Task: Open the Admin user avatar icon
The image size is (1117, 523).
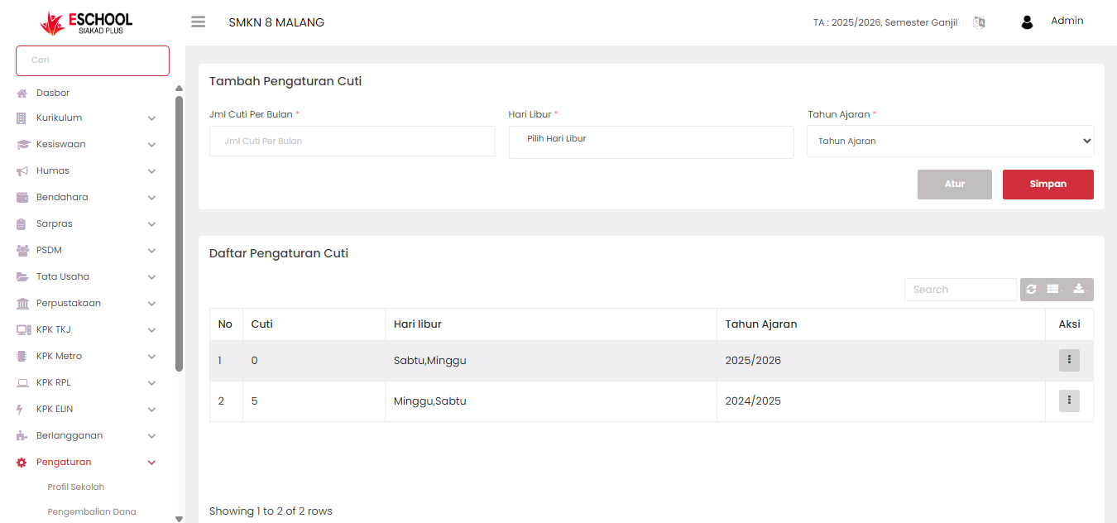Action: (1027, 22)
